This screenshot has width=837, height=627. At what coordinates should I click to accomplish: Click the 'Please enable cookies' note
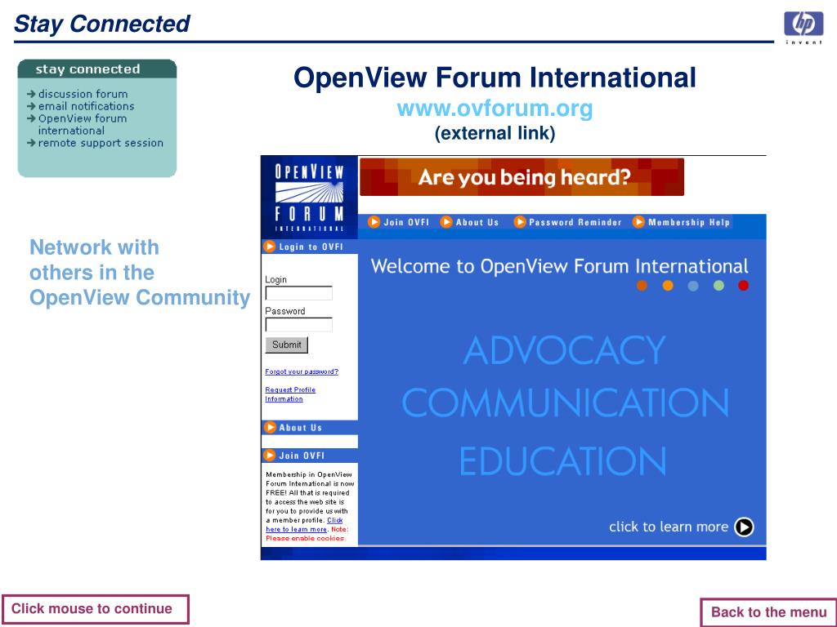tap(306, 539)
